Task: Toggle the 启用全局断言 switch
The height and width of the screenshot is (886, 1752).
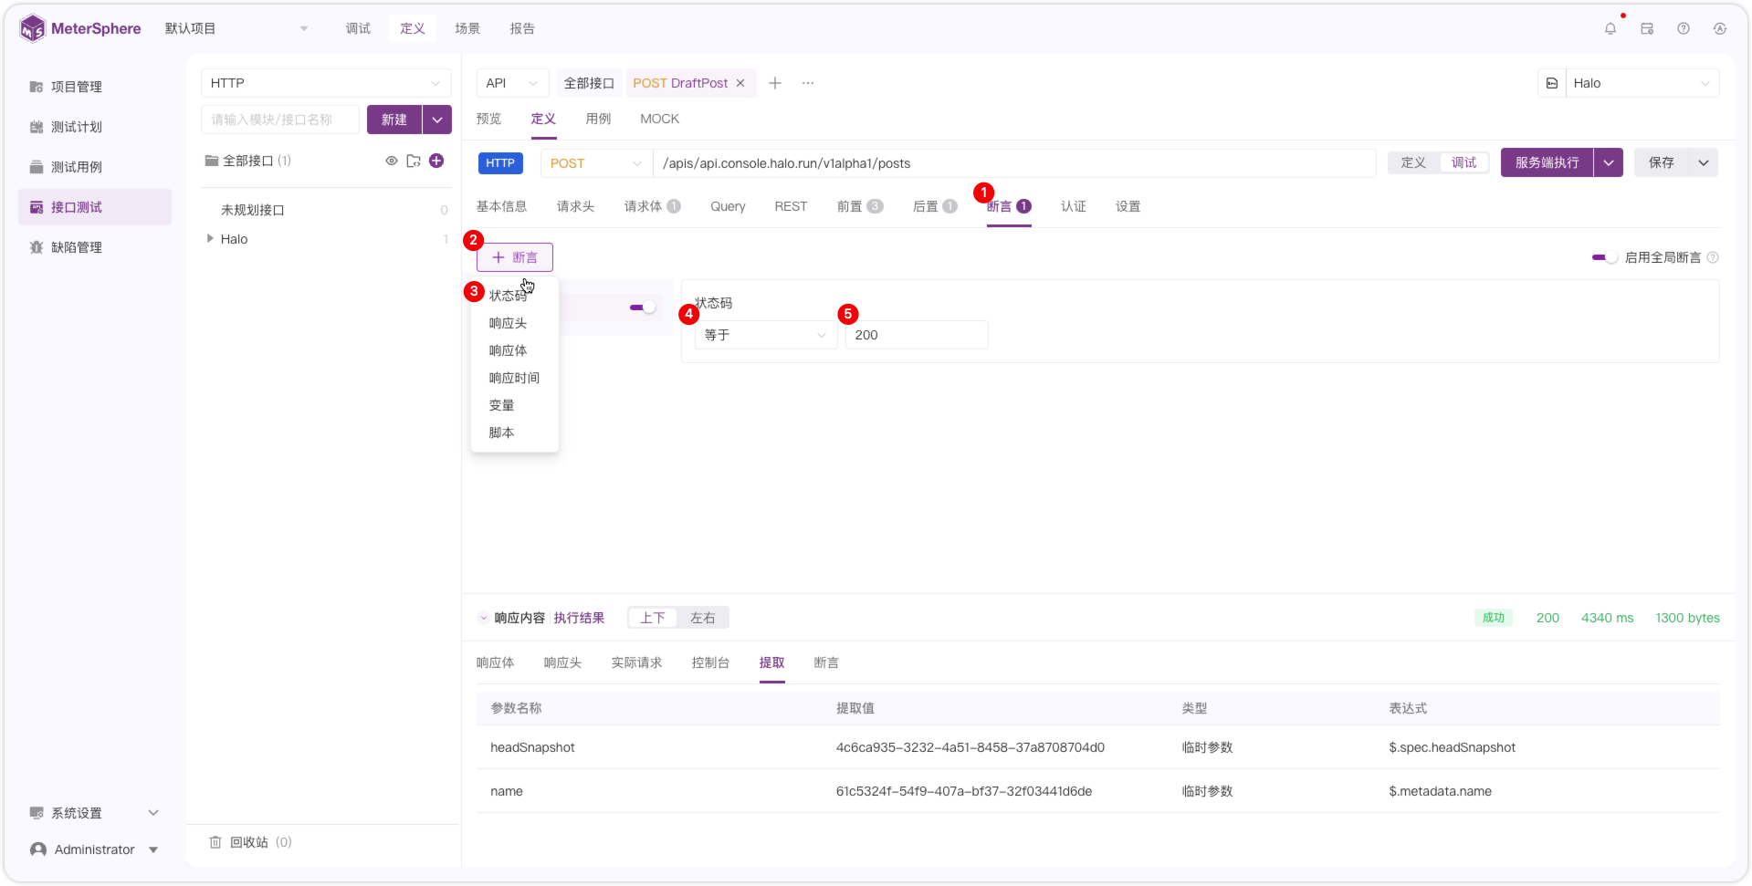Action: click(1604, 257)
